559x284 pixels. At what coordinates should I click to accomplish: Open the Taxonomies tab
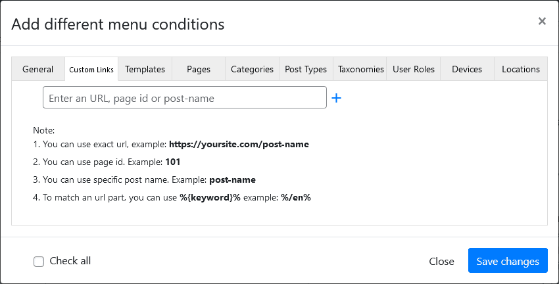[360, 69]
